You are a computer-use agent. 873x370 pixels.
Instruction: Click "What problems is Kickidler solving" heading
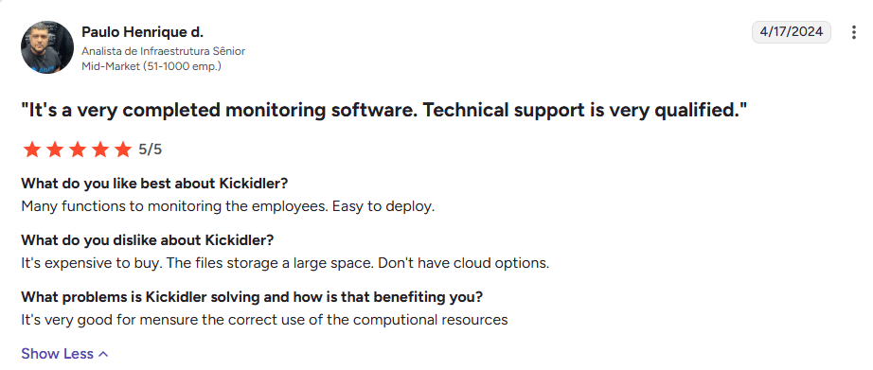pos(252,297)
